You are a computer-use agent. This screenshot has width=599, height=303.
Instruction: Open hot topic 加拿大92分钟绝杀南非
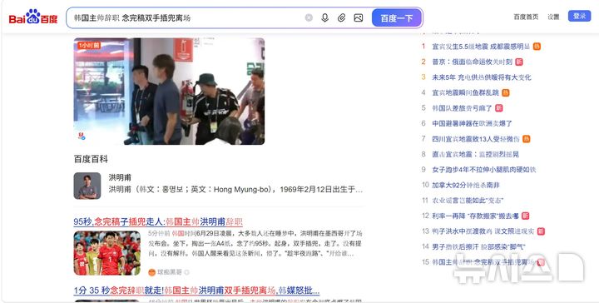[x=466, y=185]
